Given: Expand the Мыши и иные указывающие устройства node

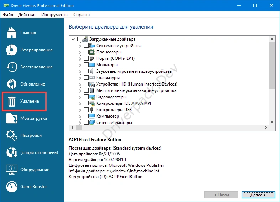Looking at the screenshot, I should click(80, 91).
